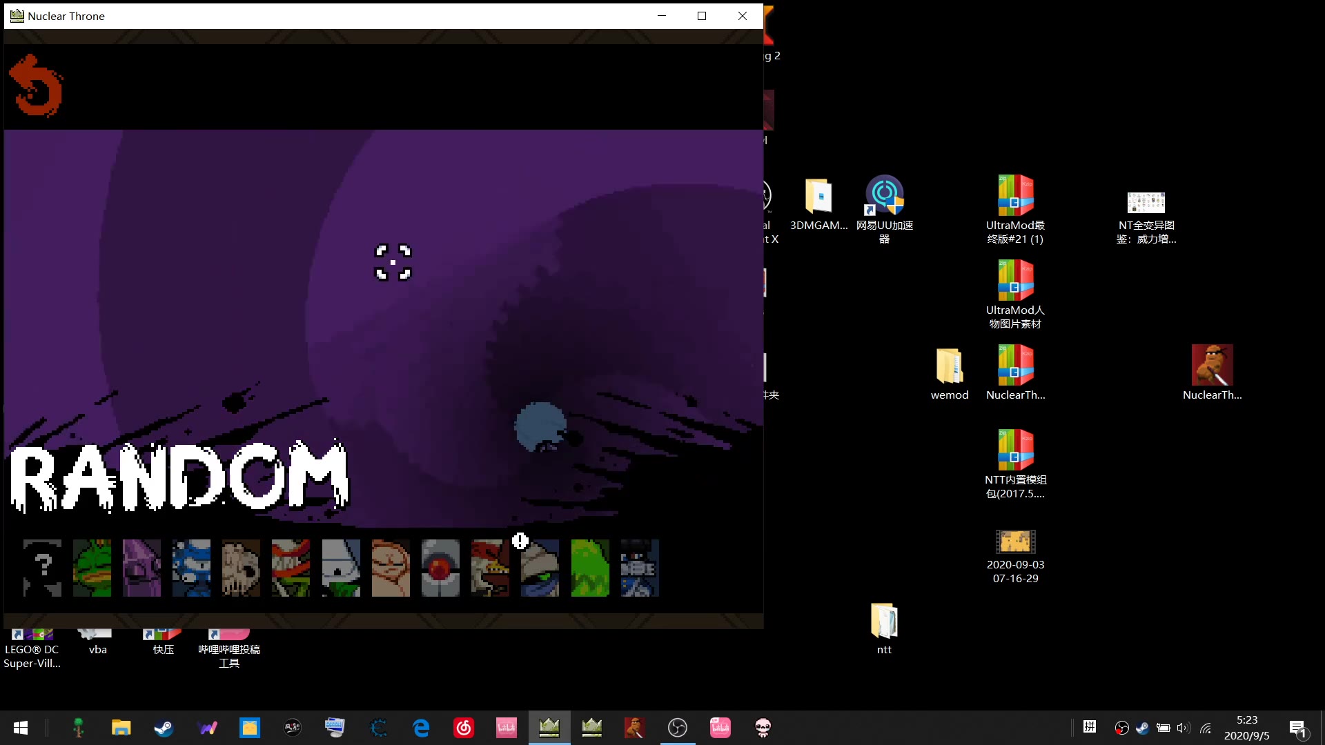Pick the white triangle Y.V. portrait
Viewport: 1325px width, 745px height.
point(341,568)
